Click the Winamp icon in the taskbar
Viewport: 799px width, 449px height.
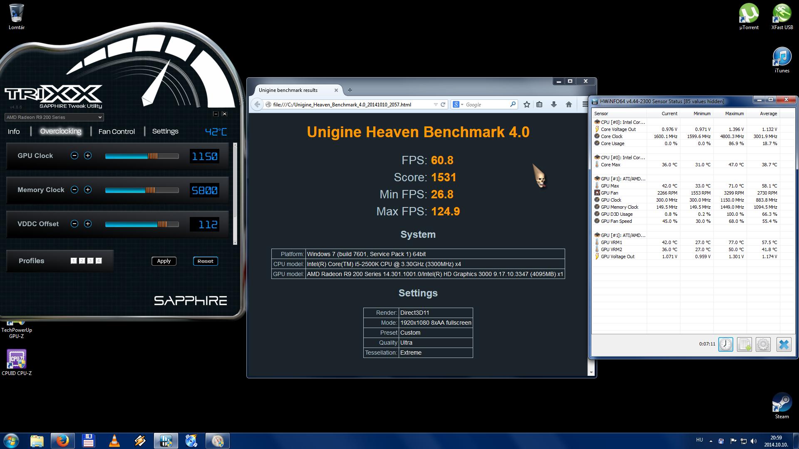click(140, 441)
